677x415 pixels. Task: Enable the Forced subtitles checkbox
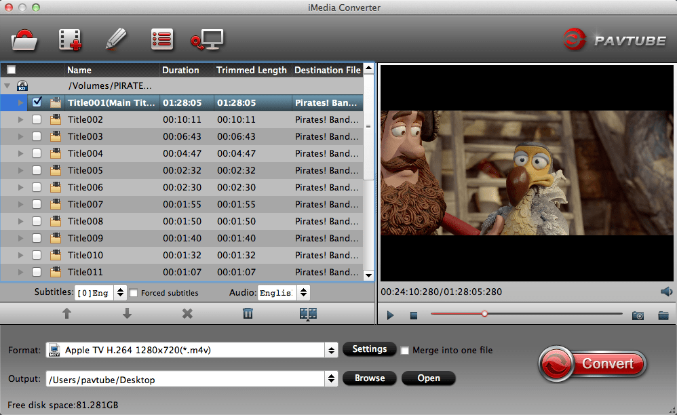[133, 293]
